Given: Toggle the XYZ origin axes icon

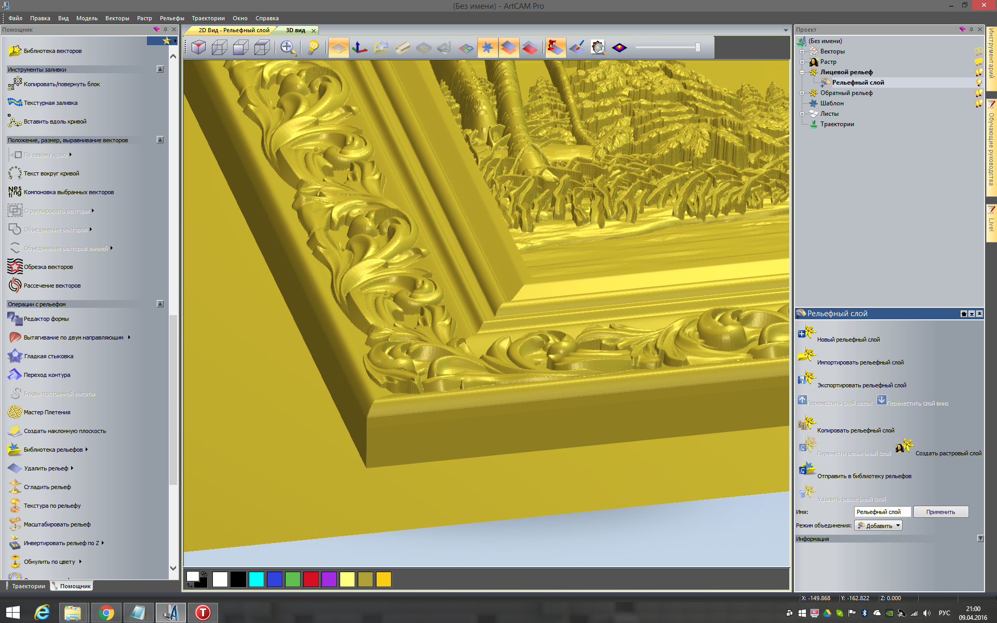Looking at the screenshot, I should 359,48.
